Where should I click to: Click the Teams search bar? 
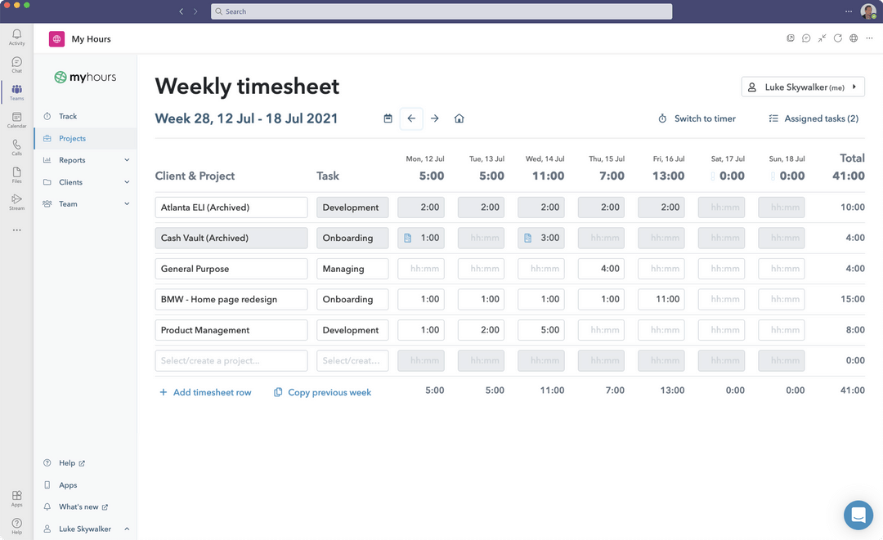coord(442,11)
